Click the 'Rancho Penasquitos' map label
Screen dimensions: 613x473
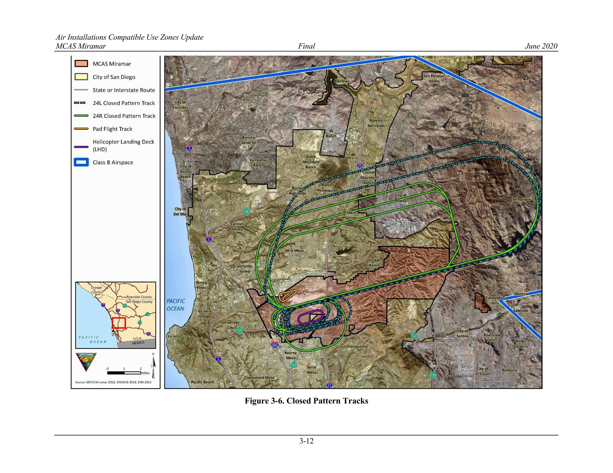(328, 188)
